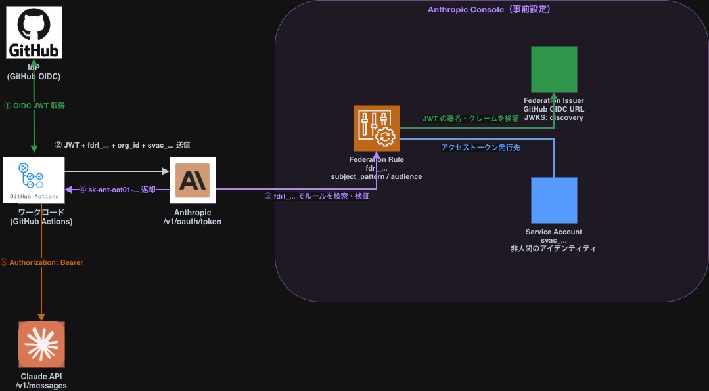The image size is (709, 391).
Task: Click the "/v1/oauth/token" text
Action: pyautogui.click(x=192, y=222)
